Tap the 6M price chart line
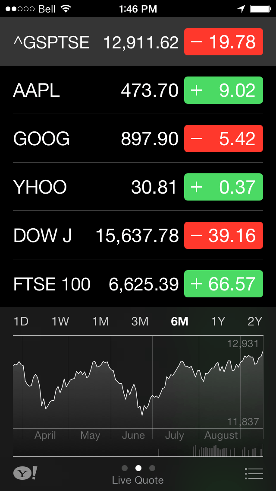Viewport: 276px width, 491px height. 138,385
